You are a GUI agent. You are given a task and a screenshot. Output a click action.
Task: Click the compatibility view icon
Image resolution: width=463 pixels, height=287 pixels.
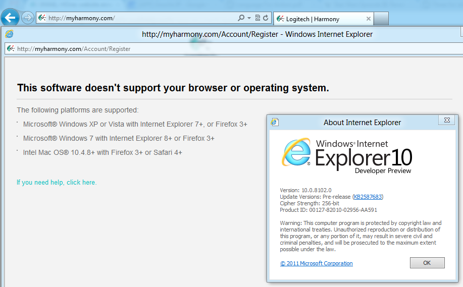coord(258,18)
